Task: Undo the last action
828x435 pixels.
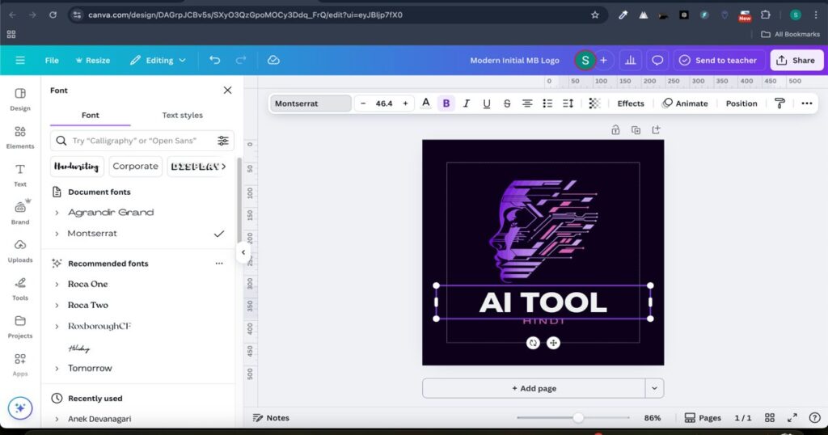Action: point(214,60)
